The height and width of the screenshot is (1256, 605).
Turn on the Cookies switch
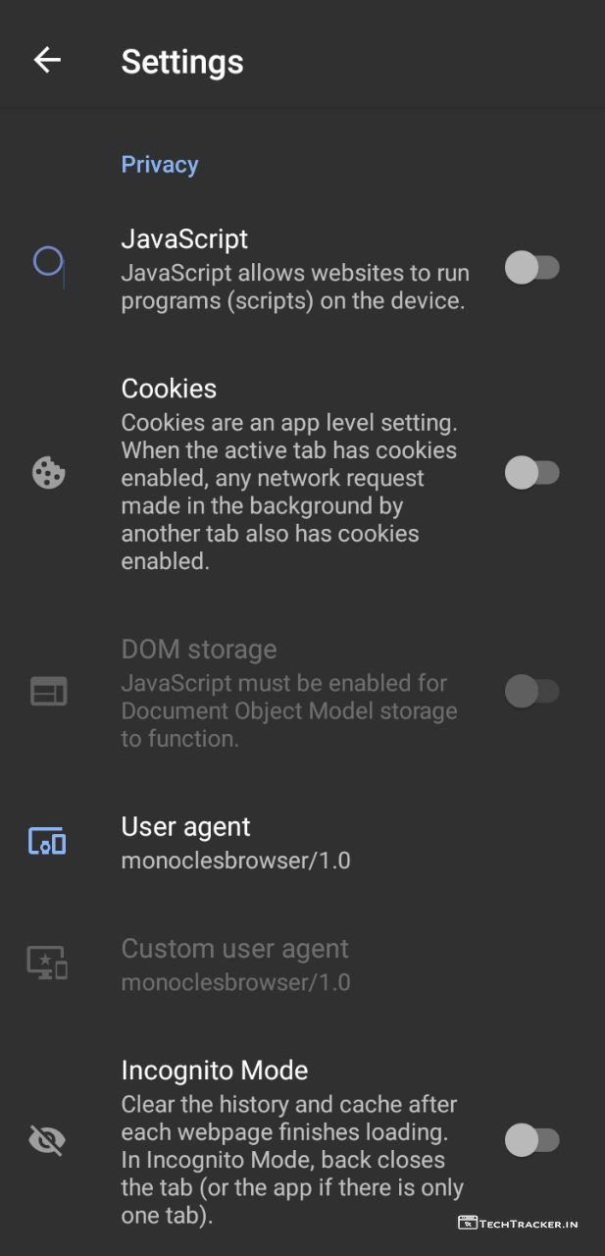coord(531,473)
